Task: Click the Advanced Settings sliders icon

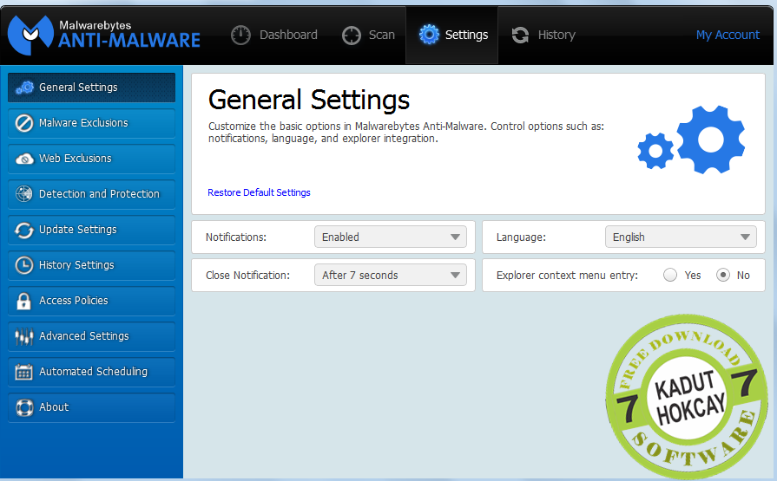Action: pos(23,336)
